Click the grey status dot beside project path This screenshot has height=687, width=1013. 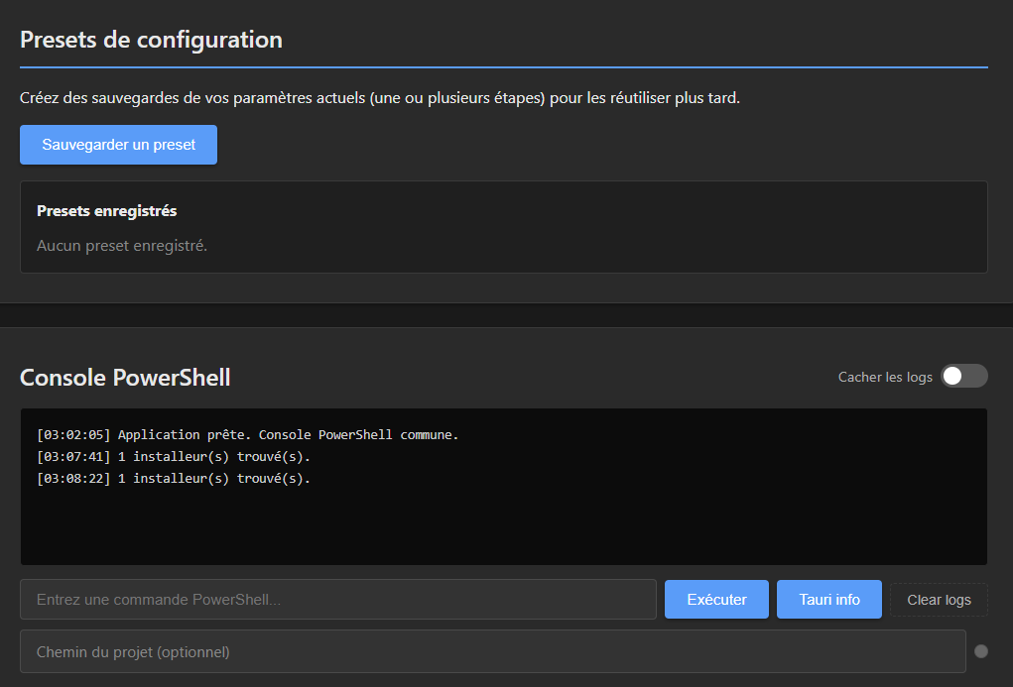(980, 651)
